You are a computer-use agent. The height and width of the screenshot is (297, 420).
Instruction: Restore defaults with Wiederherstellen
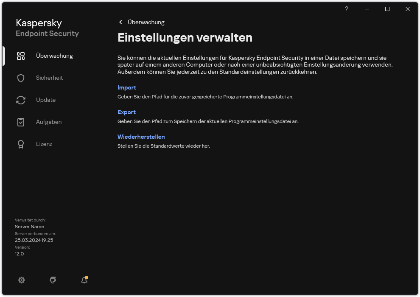141,137
